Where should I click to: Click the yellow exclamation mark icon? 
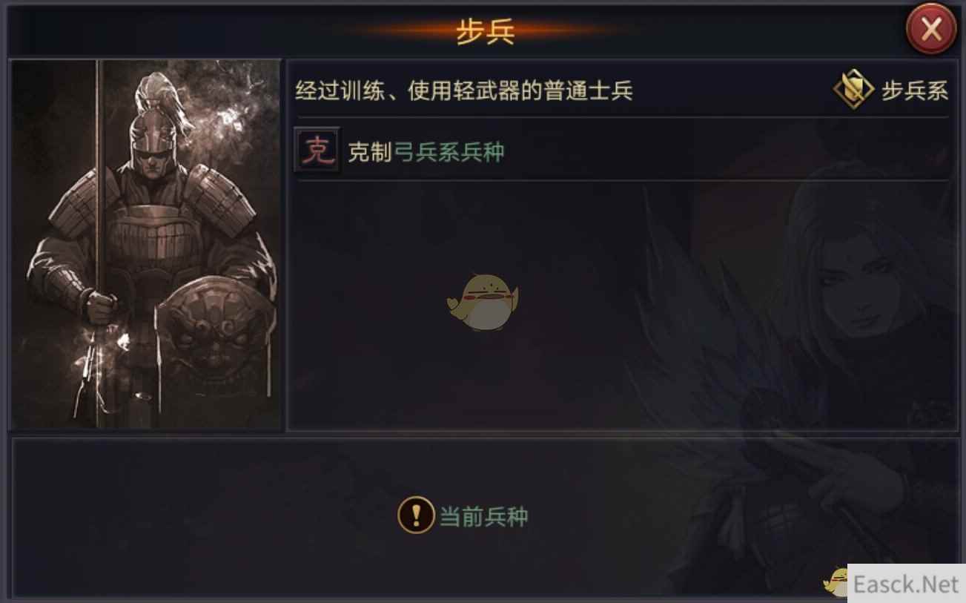coord(416,515)
